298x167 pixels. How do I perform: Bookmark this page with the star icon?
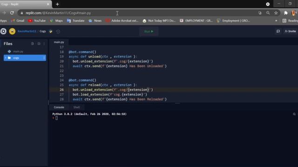pos(276,13)
